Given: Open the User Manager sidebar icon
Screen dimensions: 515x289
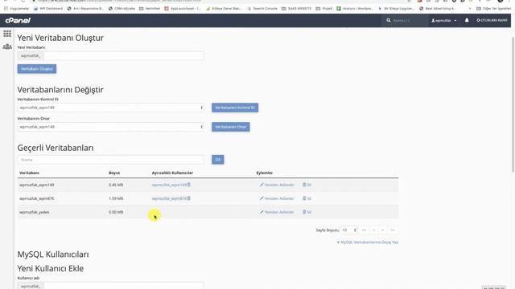Looking at the screenshot, I should click(x=7, y=47).
